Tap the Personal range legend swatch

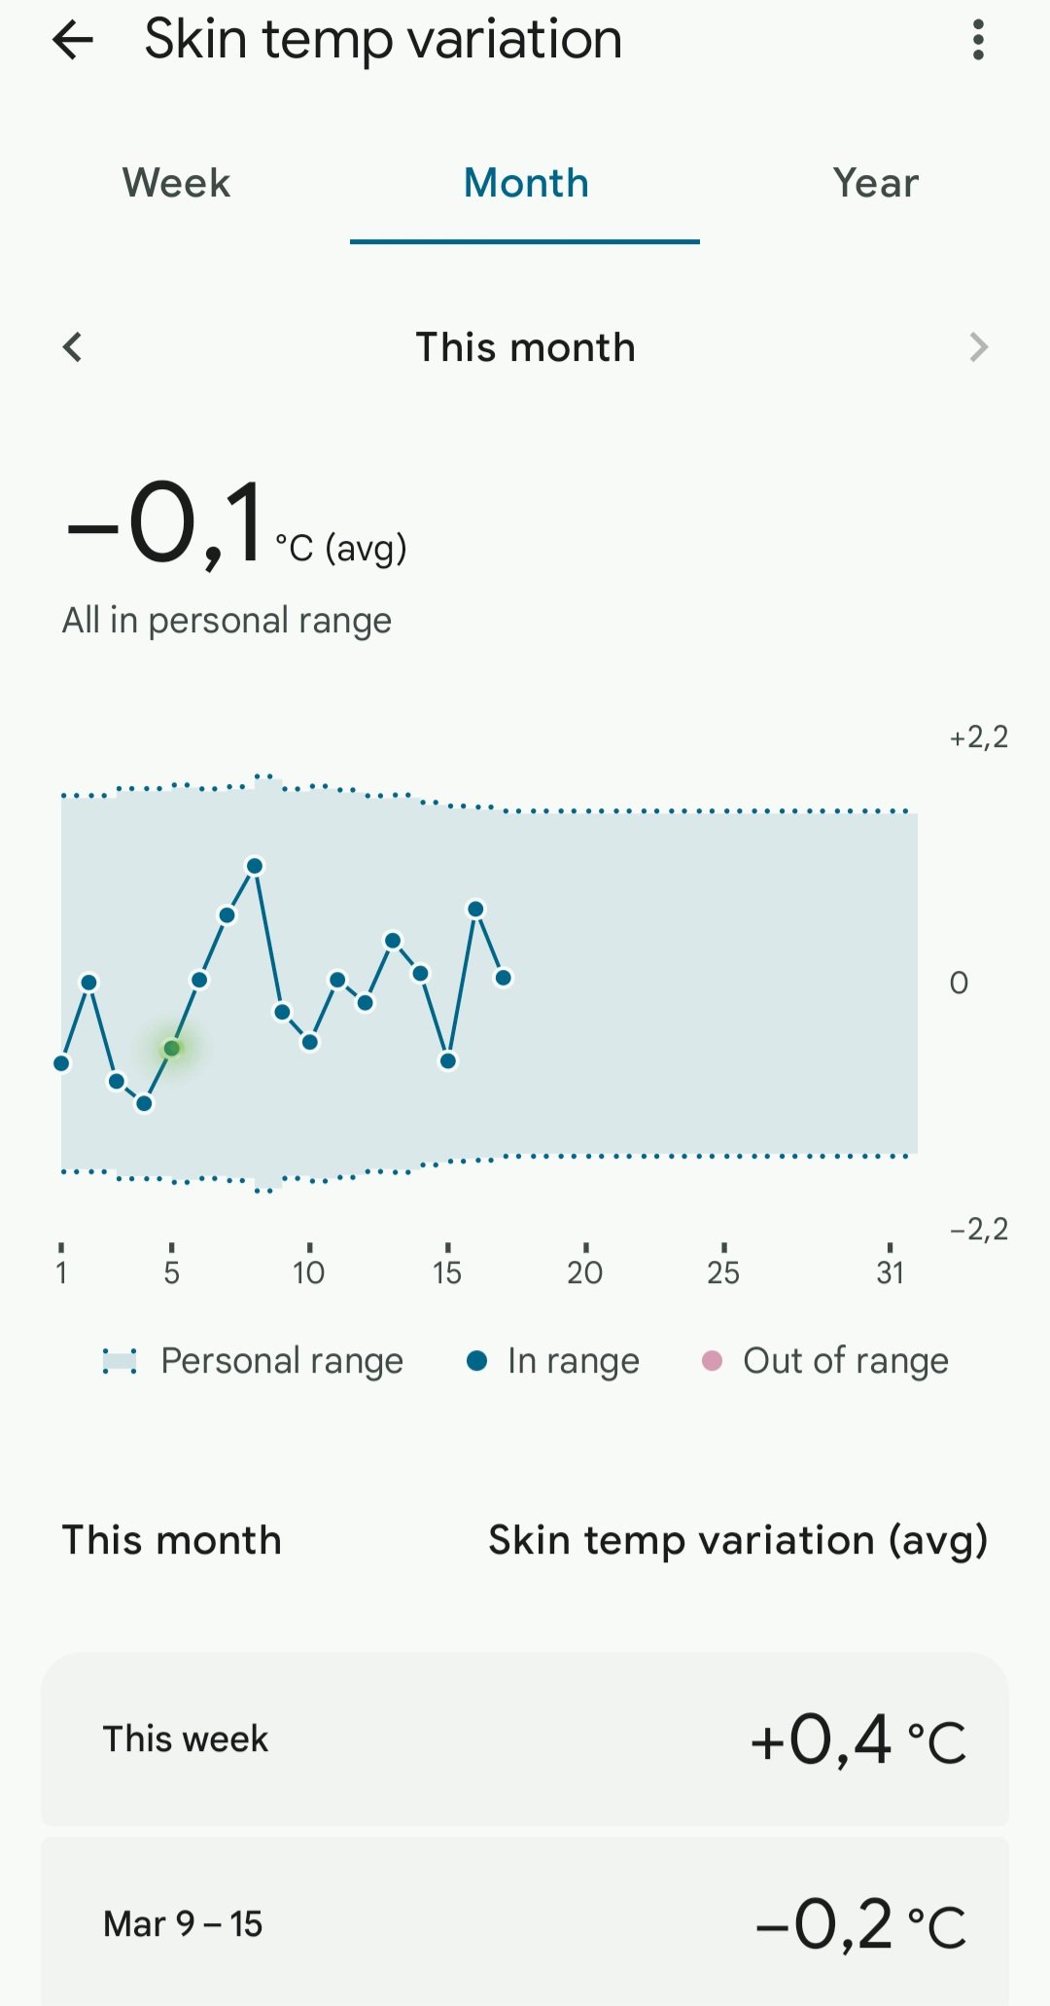tap(120, 1361)
